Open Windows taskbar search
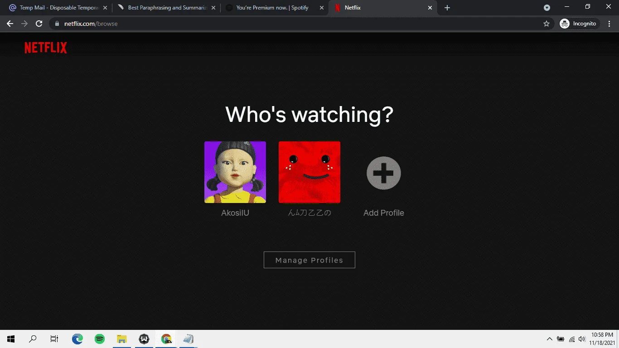The height and width of the screenshot is (348, 619). click(x=33, y=339)
